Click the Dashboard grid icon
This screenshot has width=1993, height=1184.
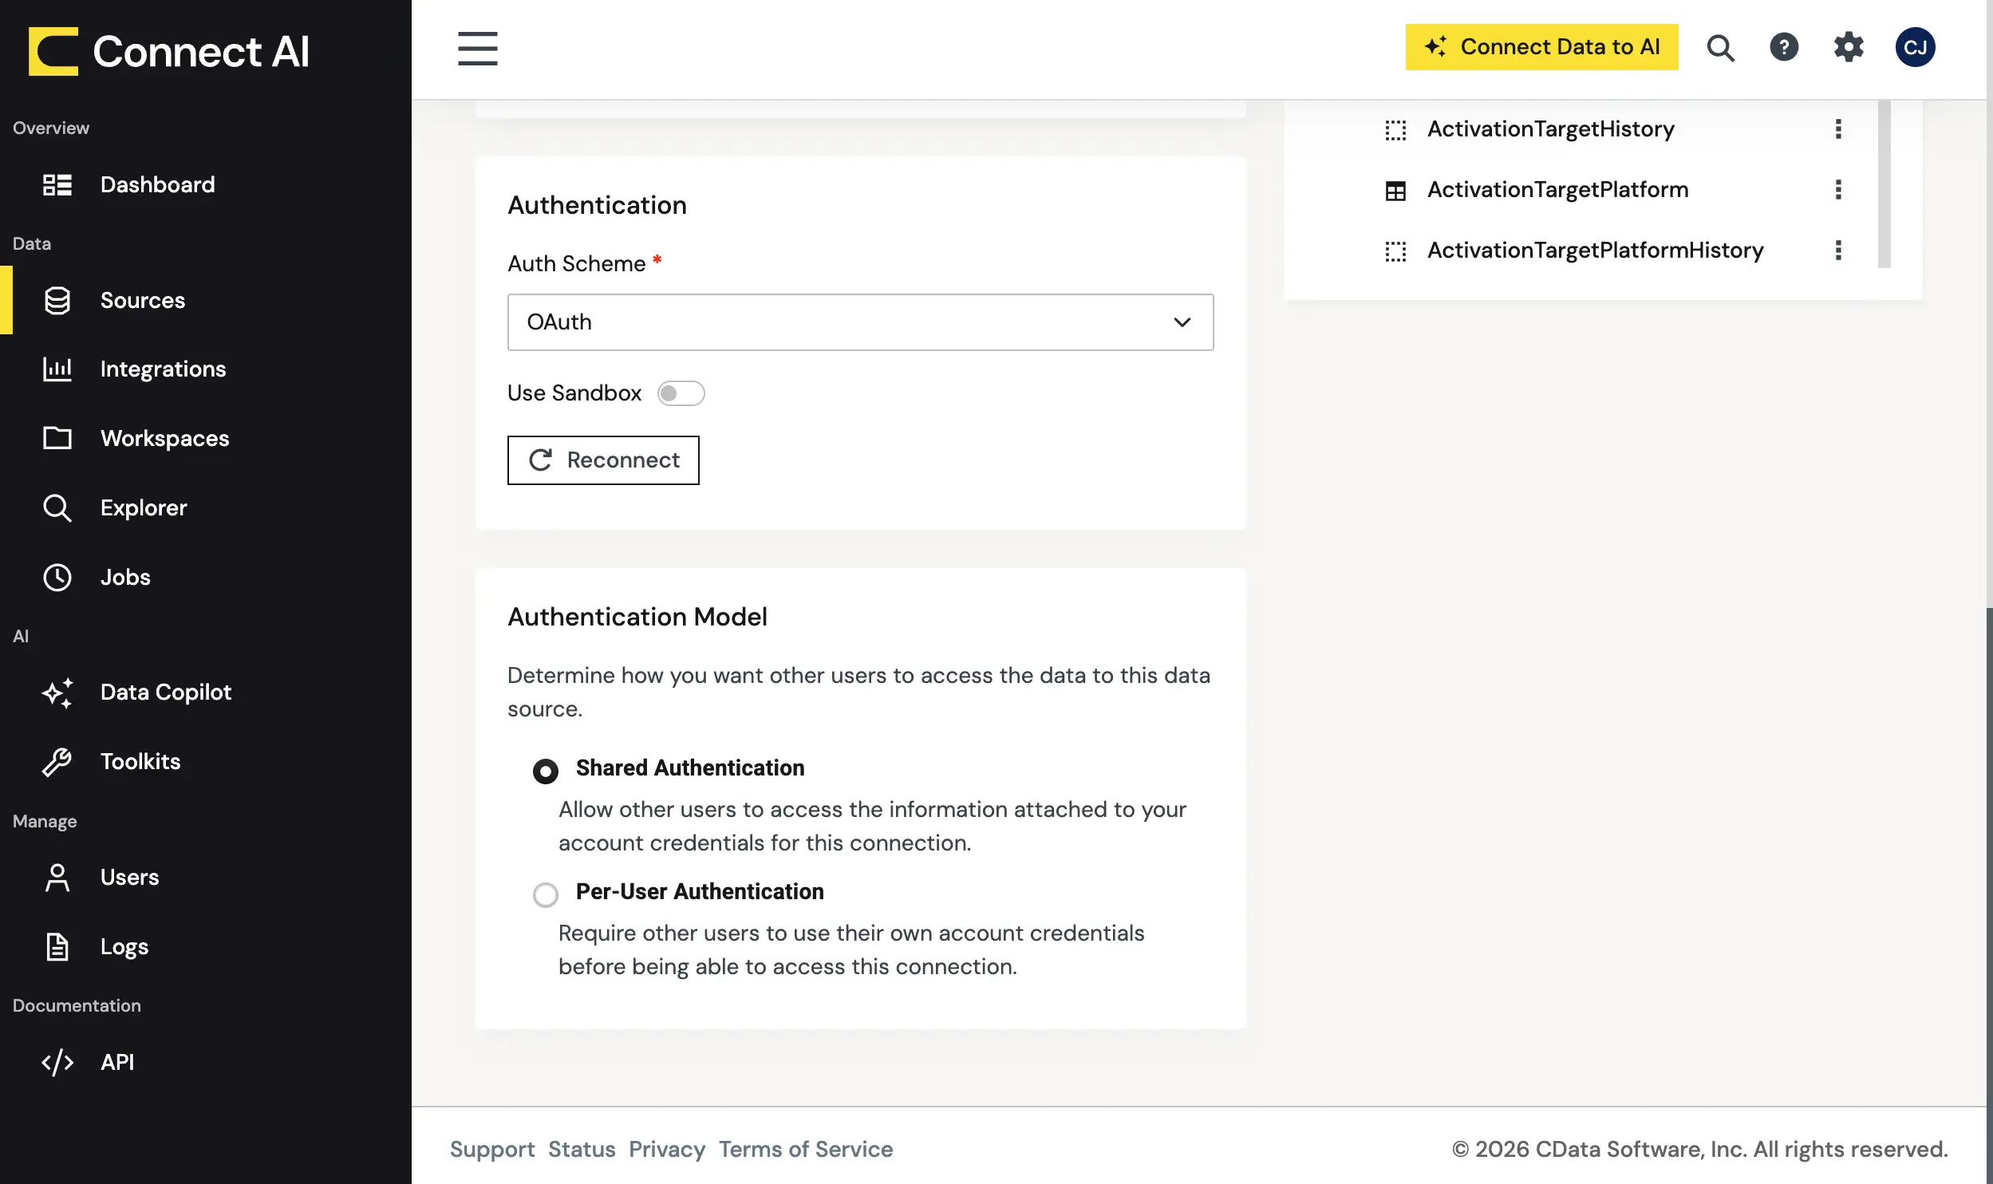[x=57, y=184]
